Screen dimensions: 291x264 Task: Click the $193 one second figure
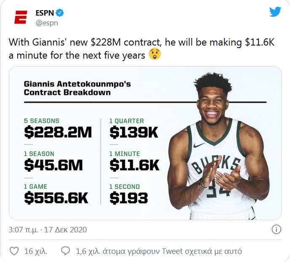[x=128, y=198]
